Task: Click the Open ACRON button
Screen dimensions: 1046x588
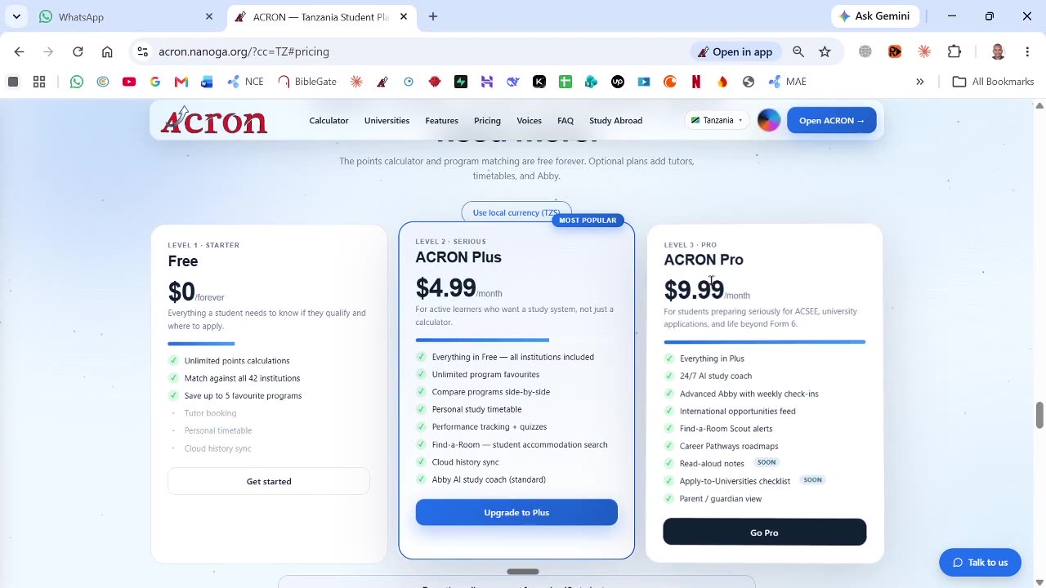Action: [x=831, y=120]
